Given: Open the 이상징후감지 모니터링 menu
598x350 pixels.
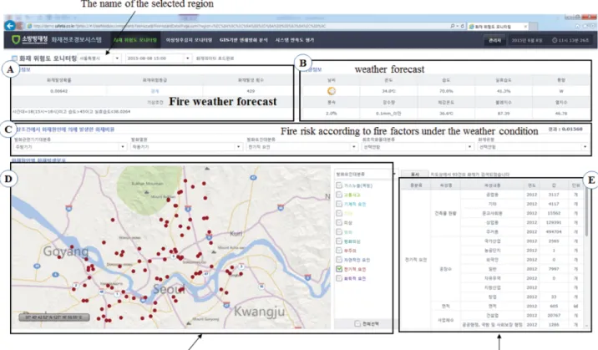Looking at the screenshot, I should coord(189,40).
